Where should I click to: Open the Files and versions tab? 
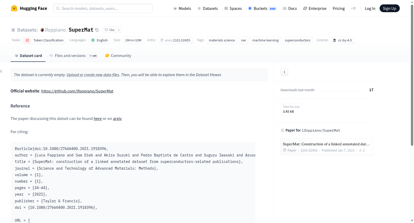pos(73,56)
